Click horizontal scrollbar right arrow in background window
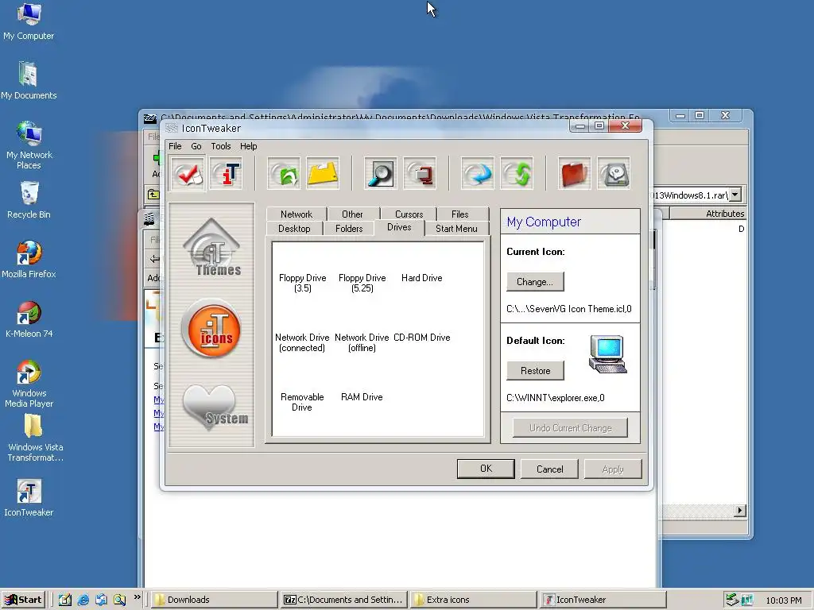Viewport: 814px width, 610px height. pos(740,511)
